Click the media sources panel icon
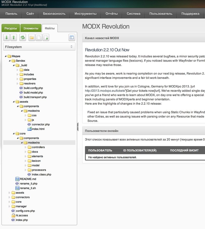The image size is (205, 229). click(x=72, y=37)
